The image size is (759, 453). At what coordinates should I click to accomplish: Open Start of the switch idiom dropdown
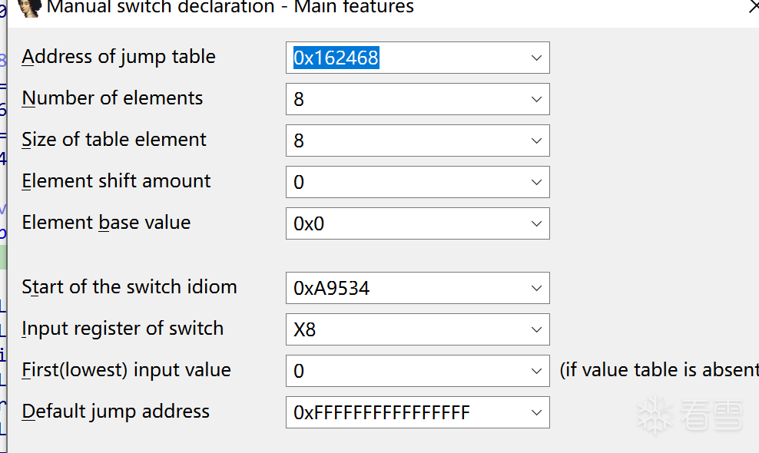click(x=536, y=288)
